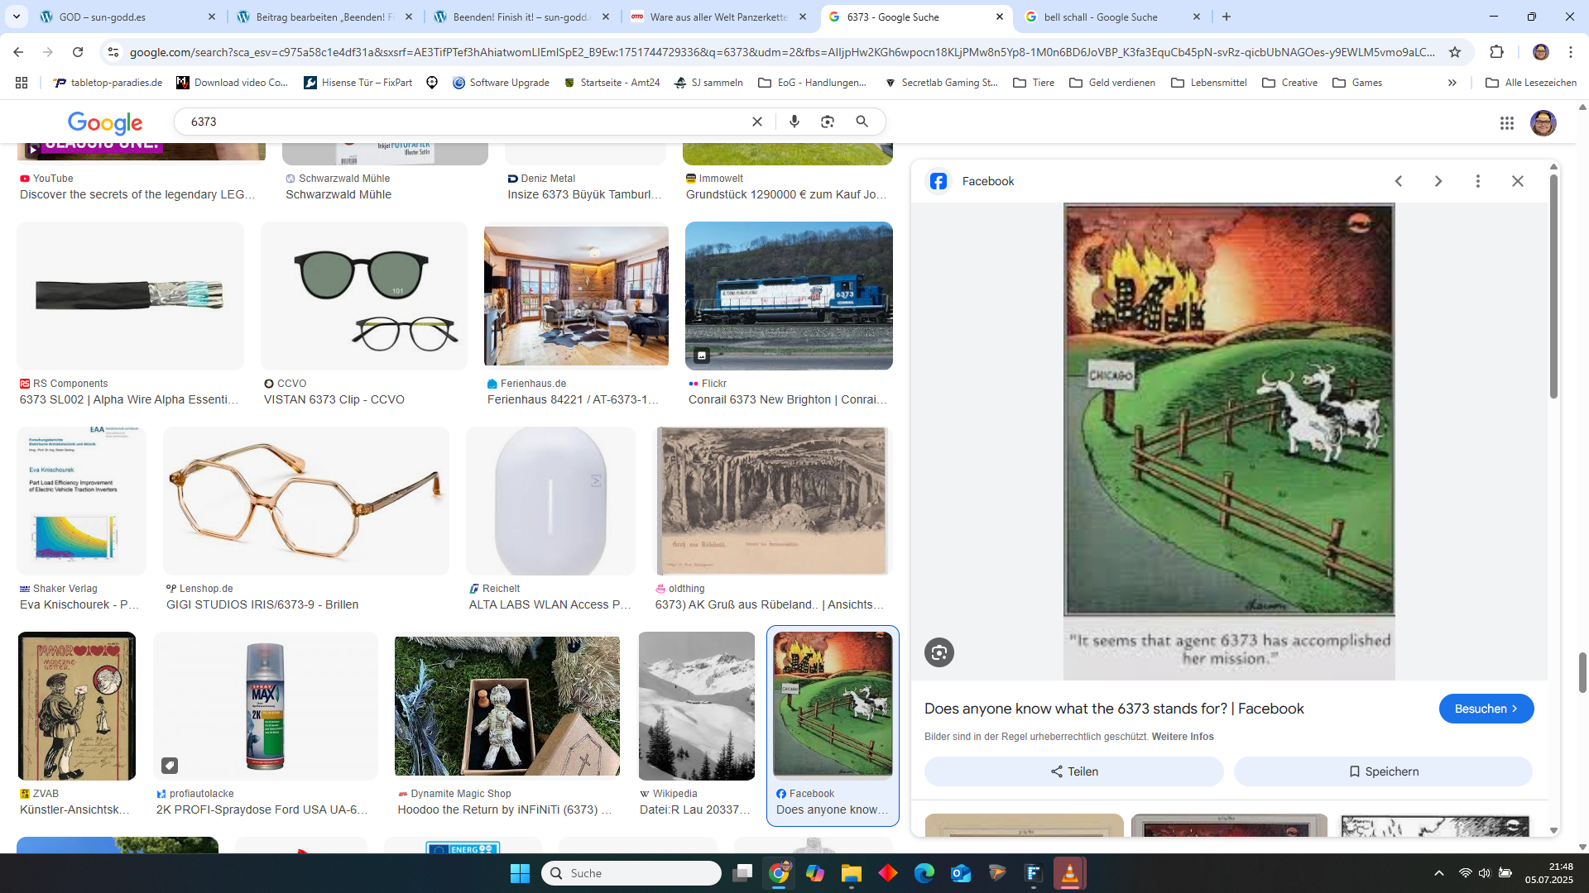
Task: Open Google Lens image search icon
Action: click(828, 122)
